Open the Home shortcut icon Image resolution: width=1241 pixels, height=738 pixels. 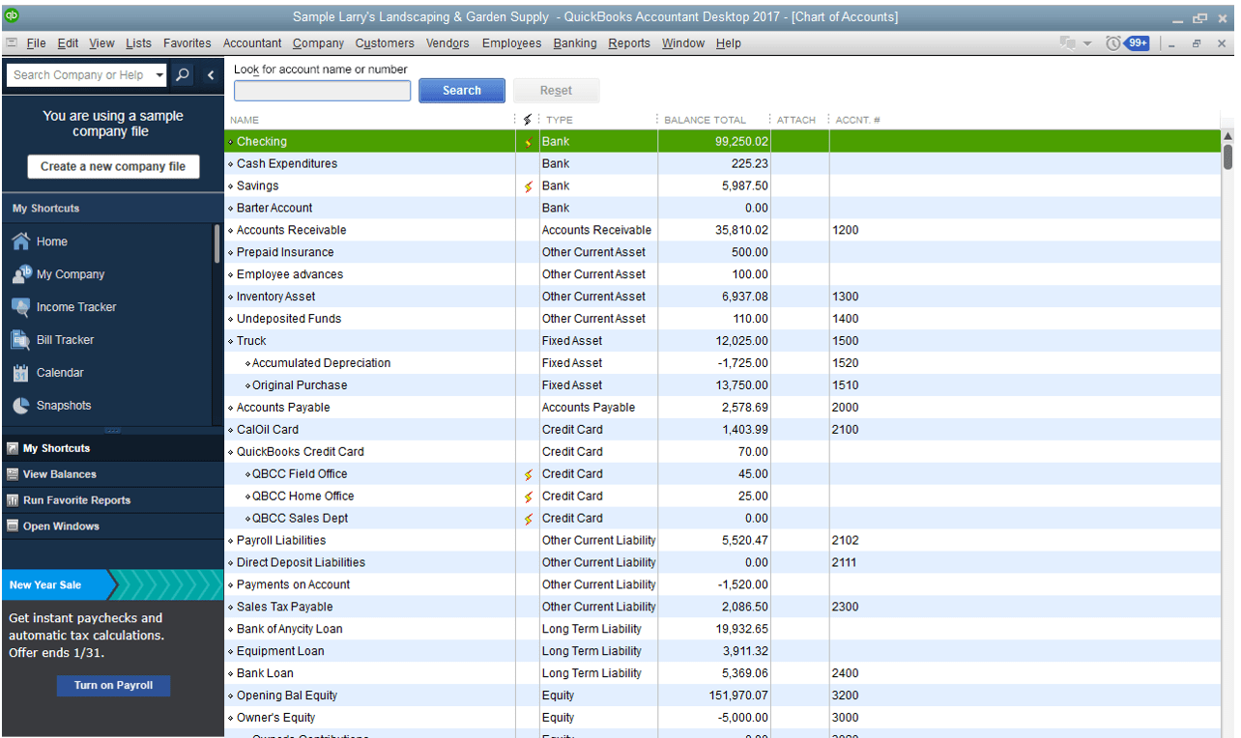click(21, 241)
